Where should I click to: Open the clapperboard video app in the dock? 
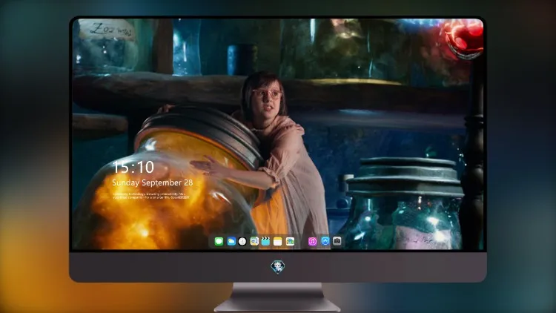pyautogui.click(x=265, y=241)
